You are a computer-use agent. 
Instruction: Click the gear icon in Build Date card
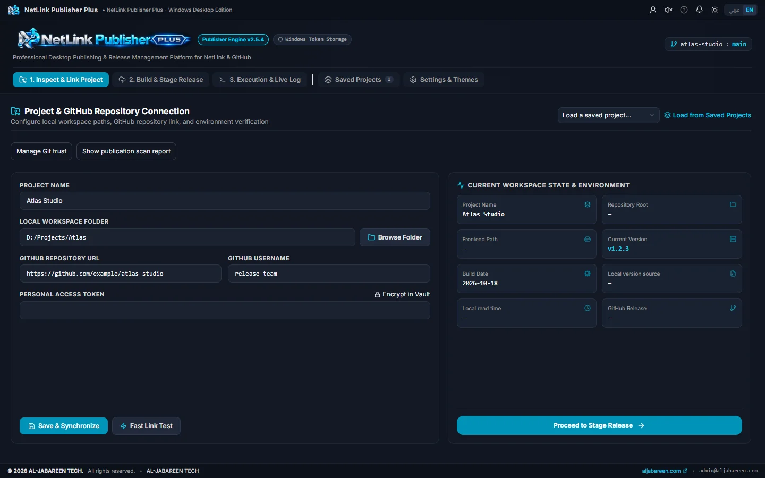click(x=588, y=274)
